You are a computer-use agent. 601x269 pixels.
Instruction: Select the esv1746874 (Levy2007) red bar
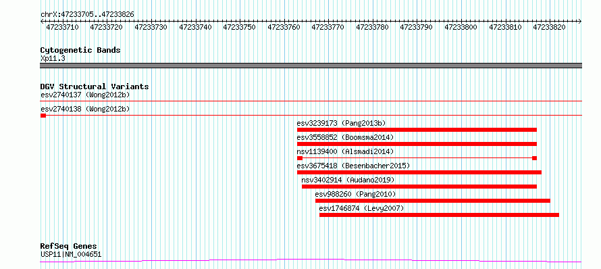point(439,215)
